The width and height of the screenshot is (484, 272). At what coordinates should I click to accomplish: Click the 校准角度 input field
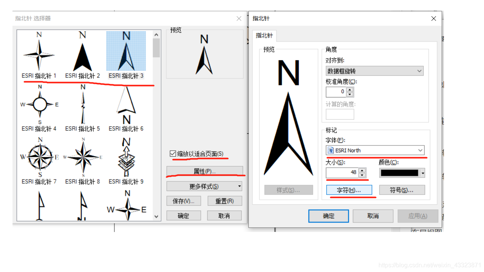coord(336,92)
